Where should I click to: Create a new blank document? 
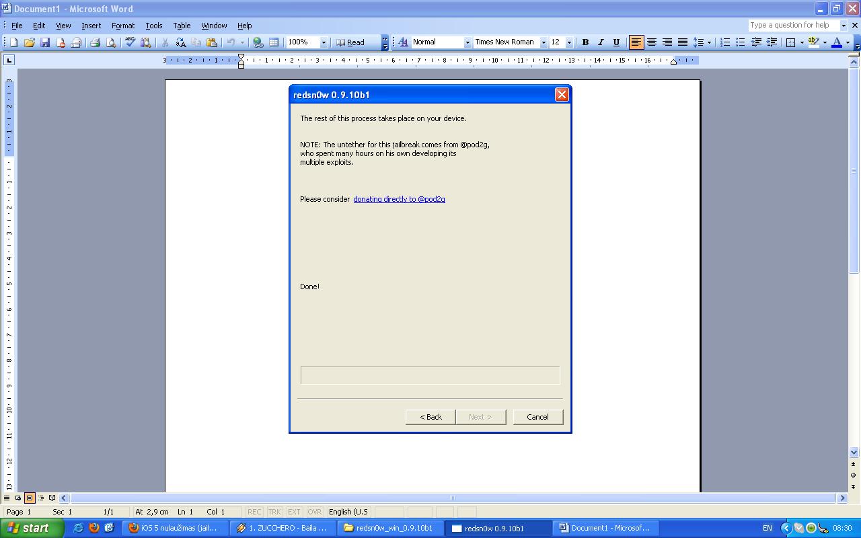tap(13, 42)
